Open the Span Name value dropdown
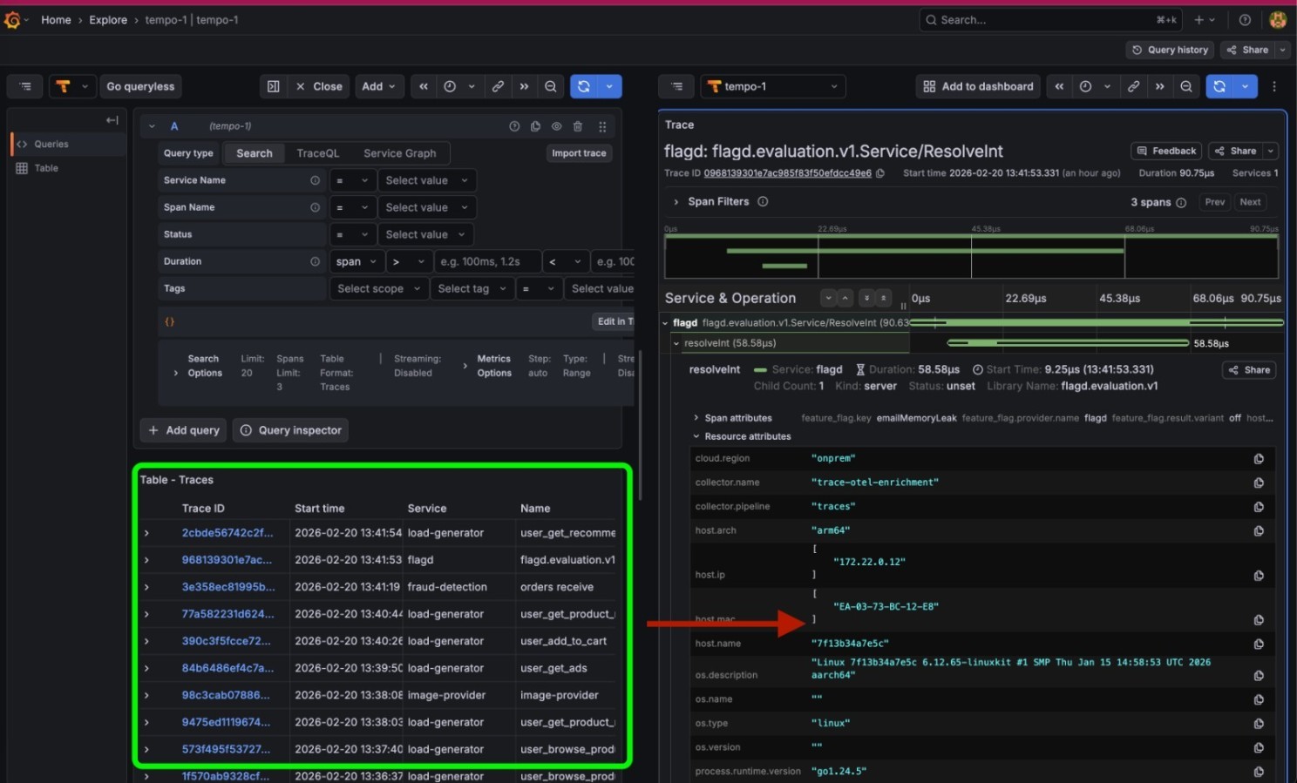The width and height of the screenshot is (1297, 783). coord(426,207)
